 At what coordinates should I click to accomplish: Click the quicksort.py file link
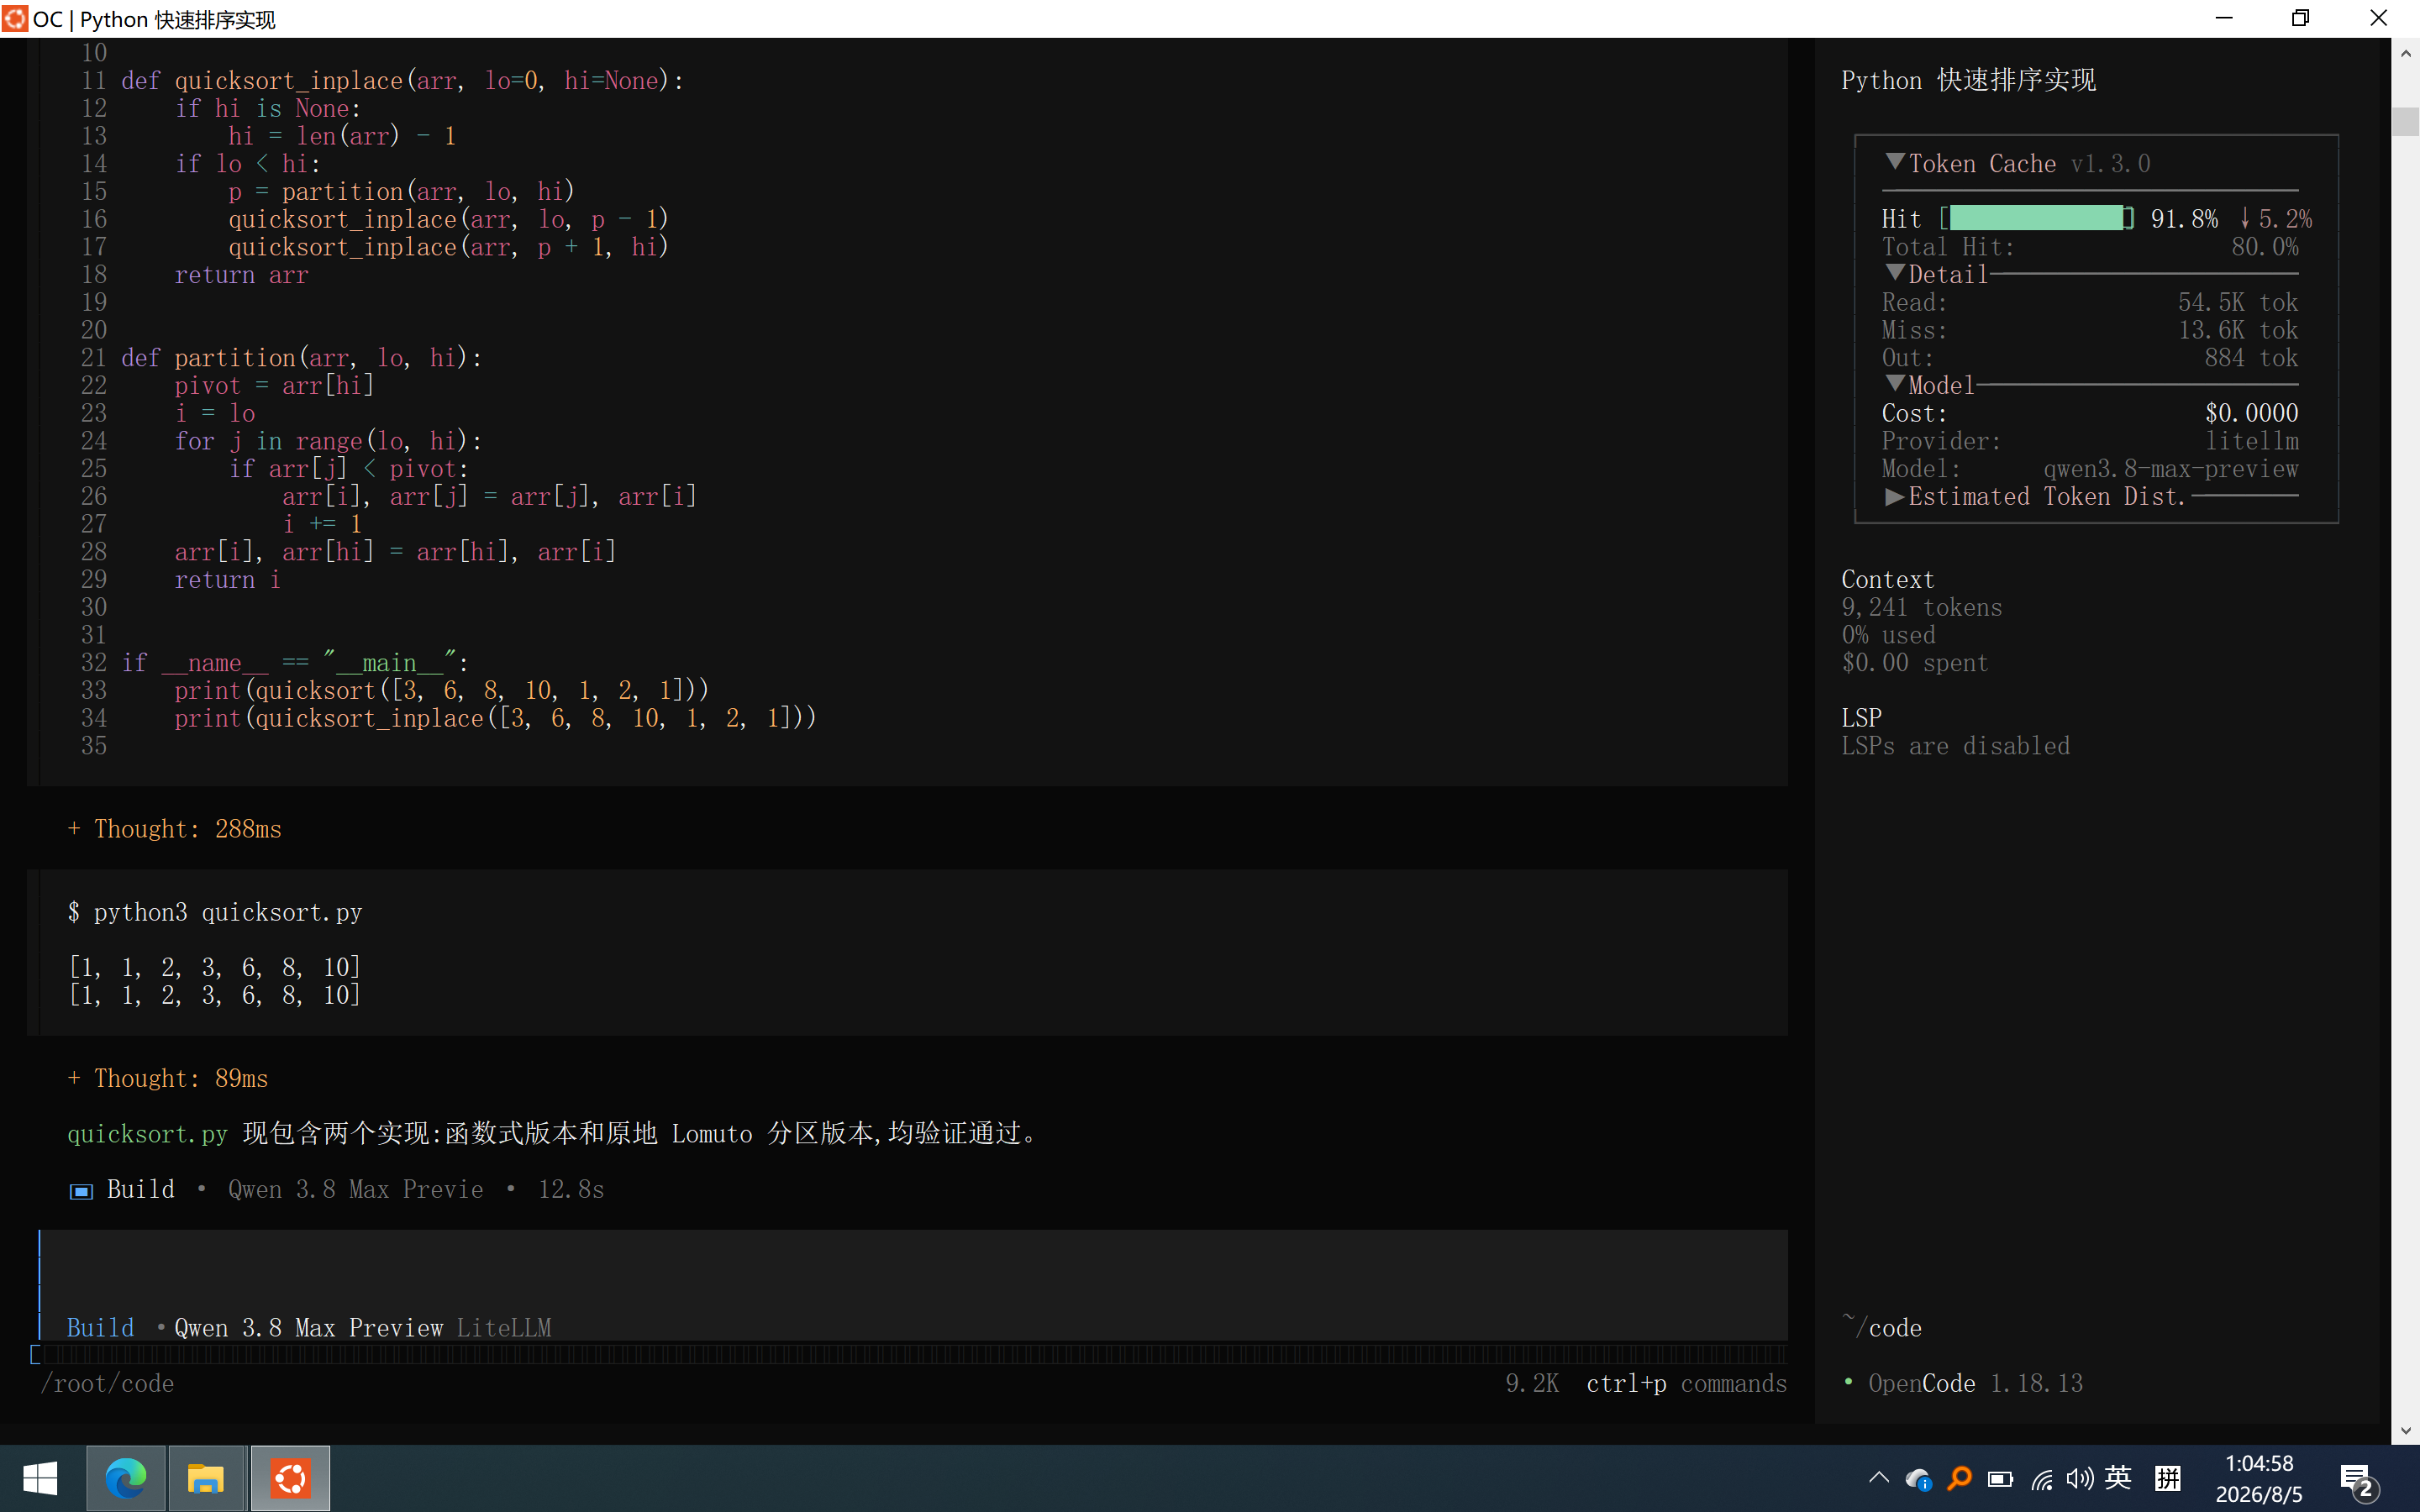pos(147,1134)
